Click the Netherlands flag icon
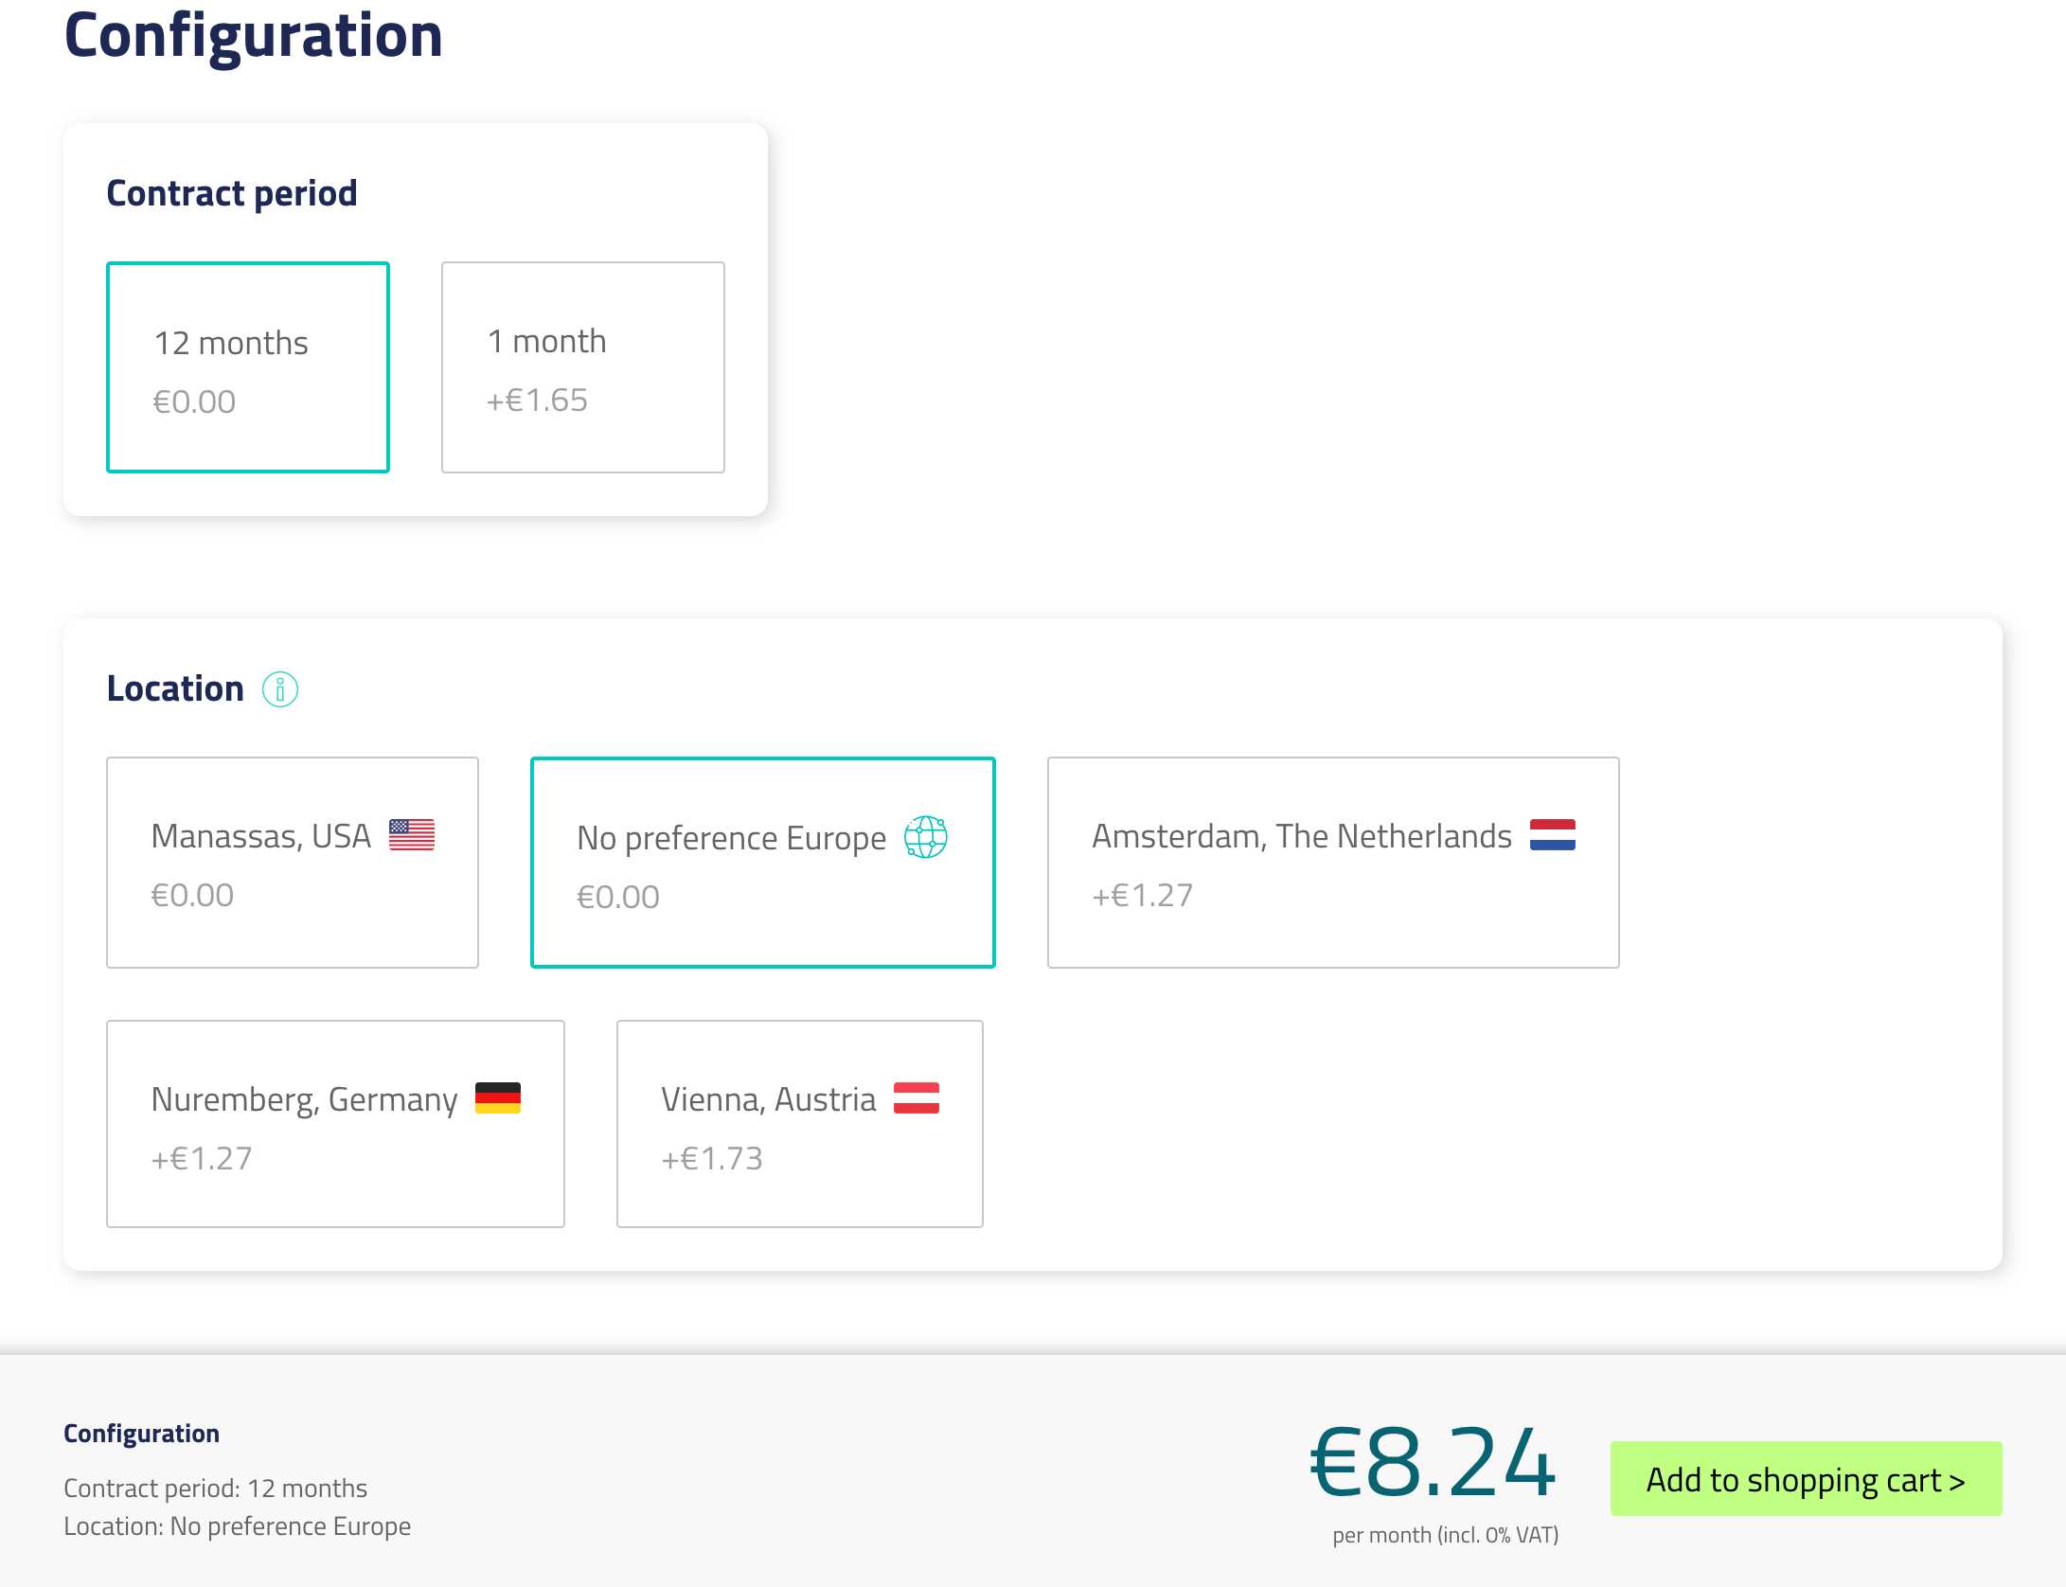The image size is (2066, 1587). point(1552,835)
